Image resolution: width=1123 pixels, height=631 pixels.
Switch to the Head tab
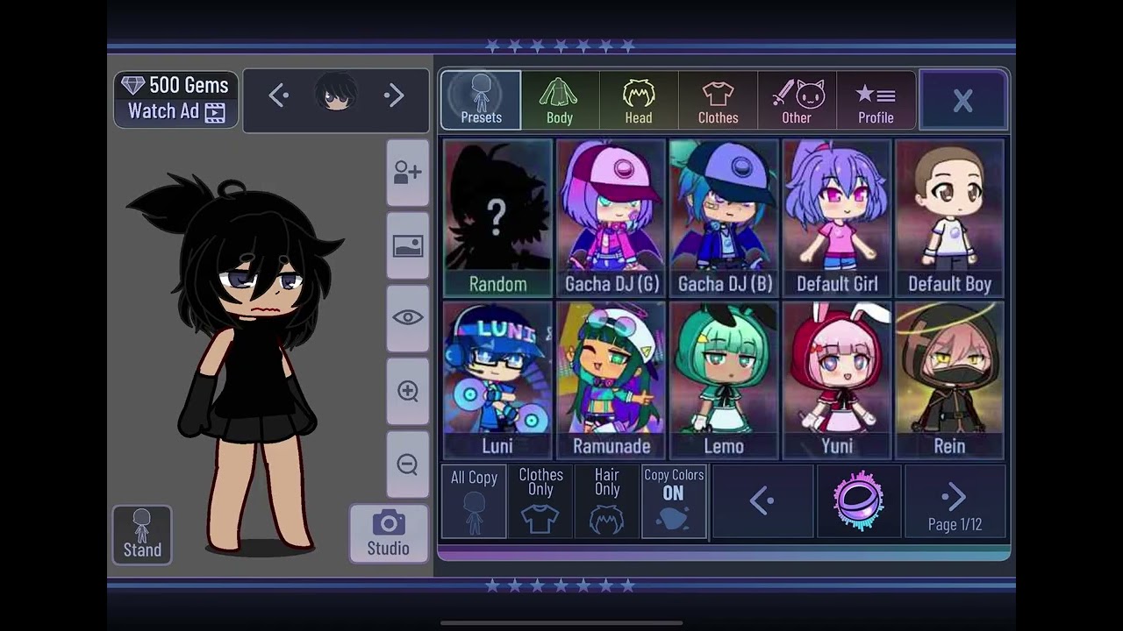(x=639, y=100)
